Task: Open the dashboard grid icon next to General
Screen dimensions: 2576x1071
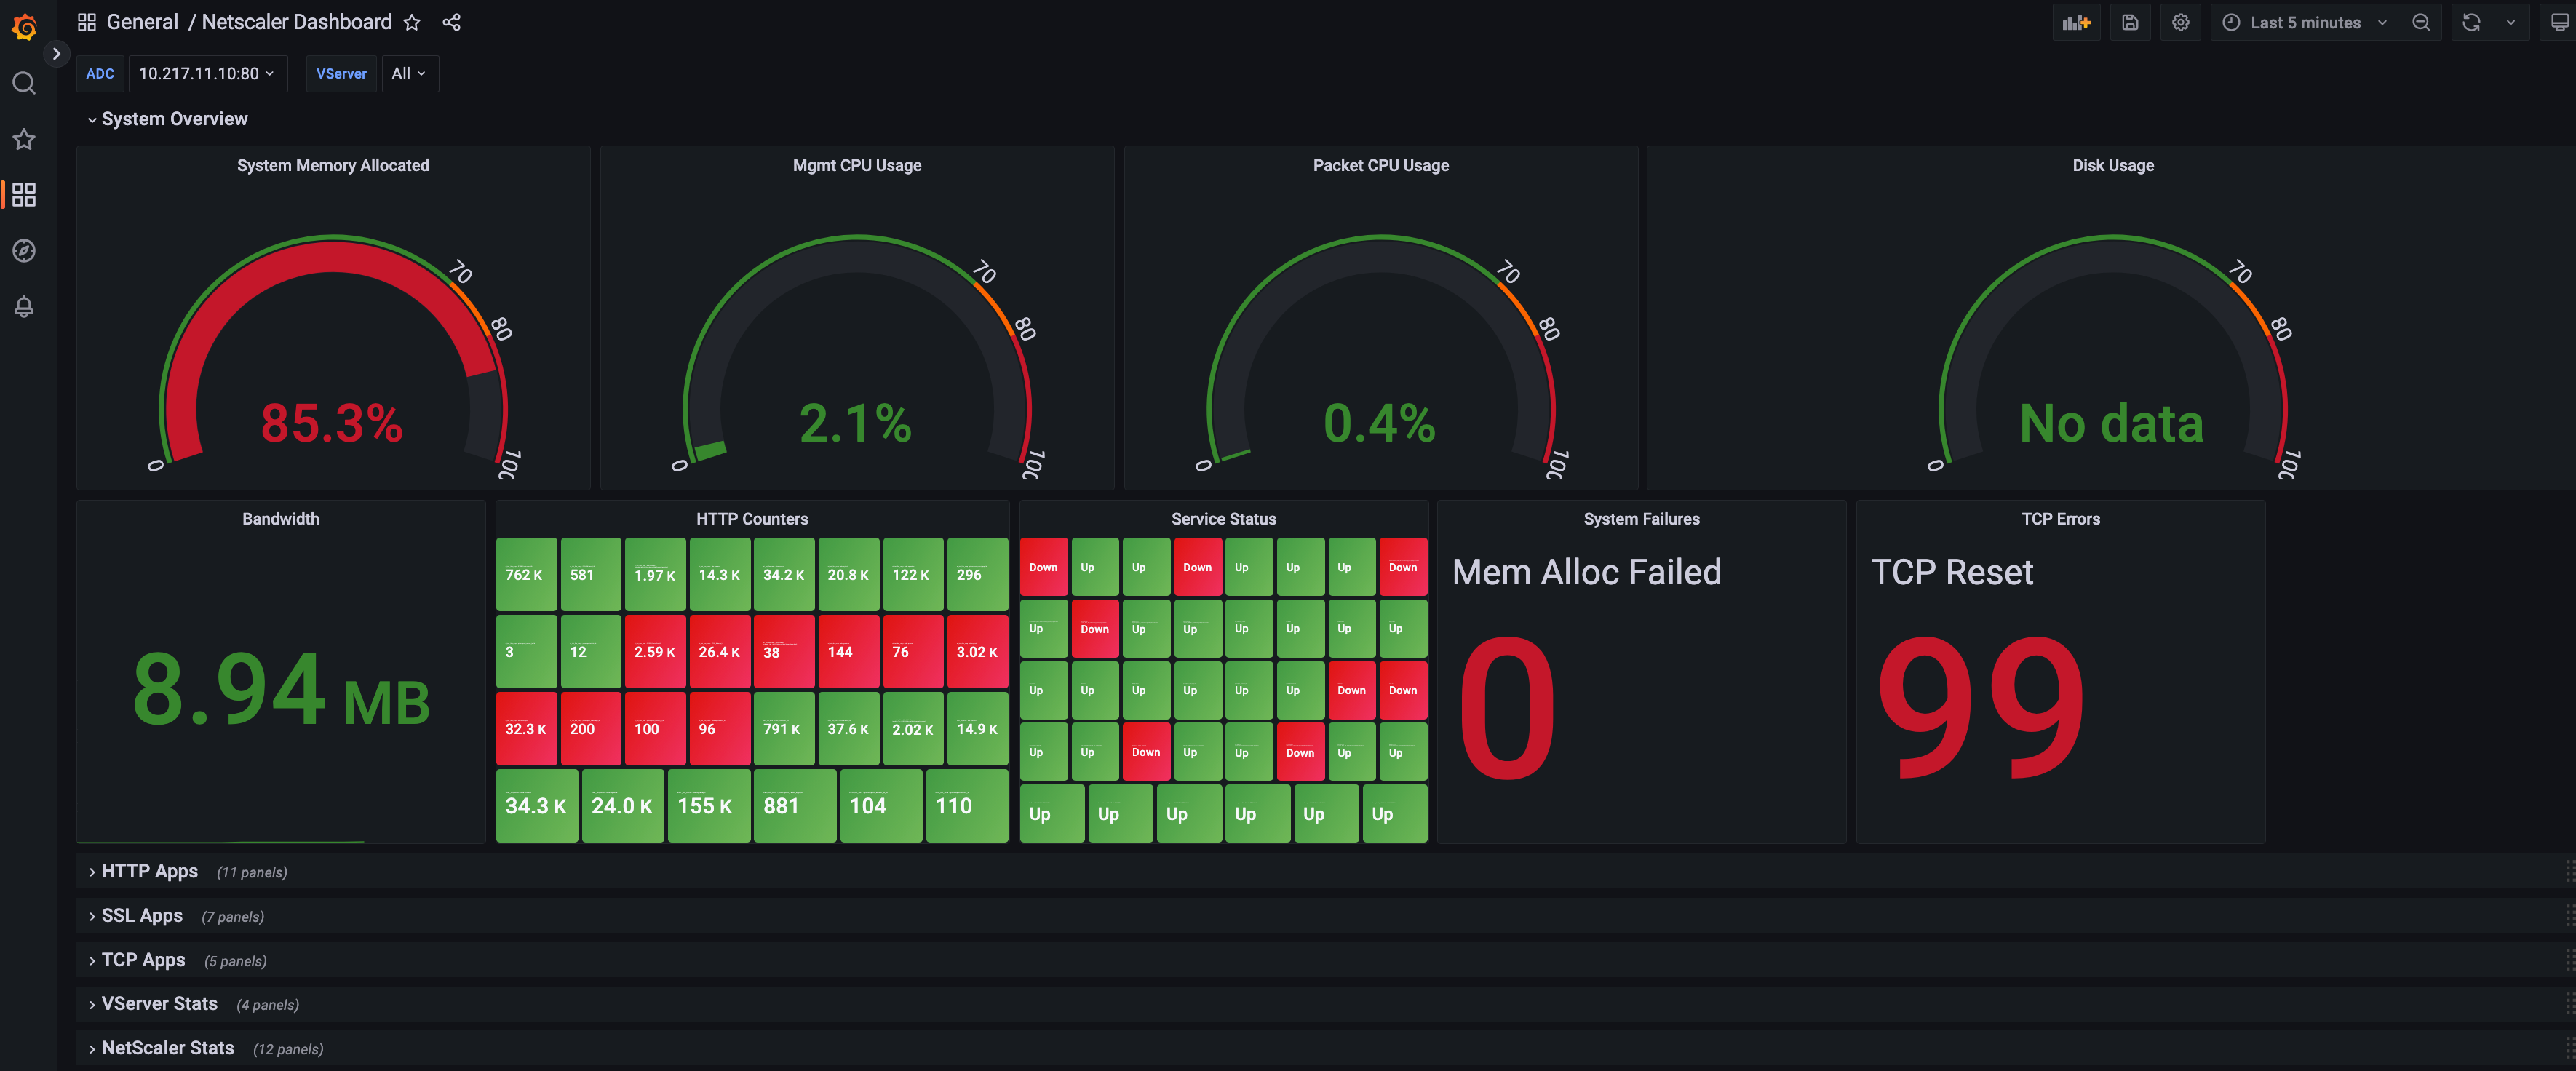Action: coord(87,22)
